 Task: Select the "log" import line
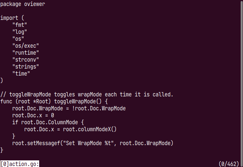click(x=20, y=32)
